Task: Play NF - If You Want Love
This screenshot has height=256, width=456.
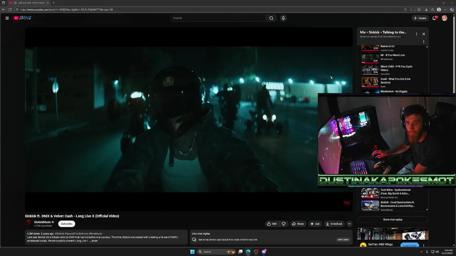Action: pos(393,57)
